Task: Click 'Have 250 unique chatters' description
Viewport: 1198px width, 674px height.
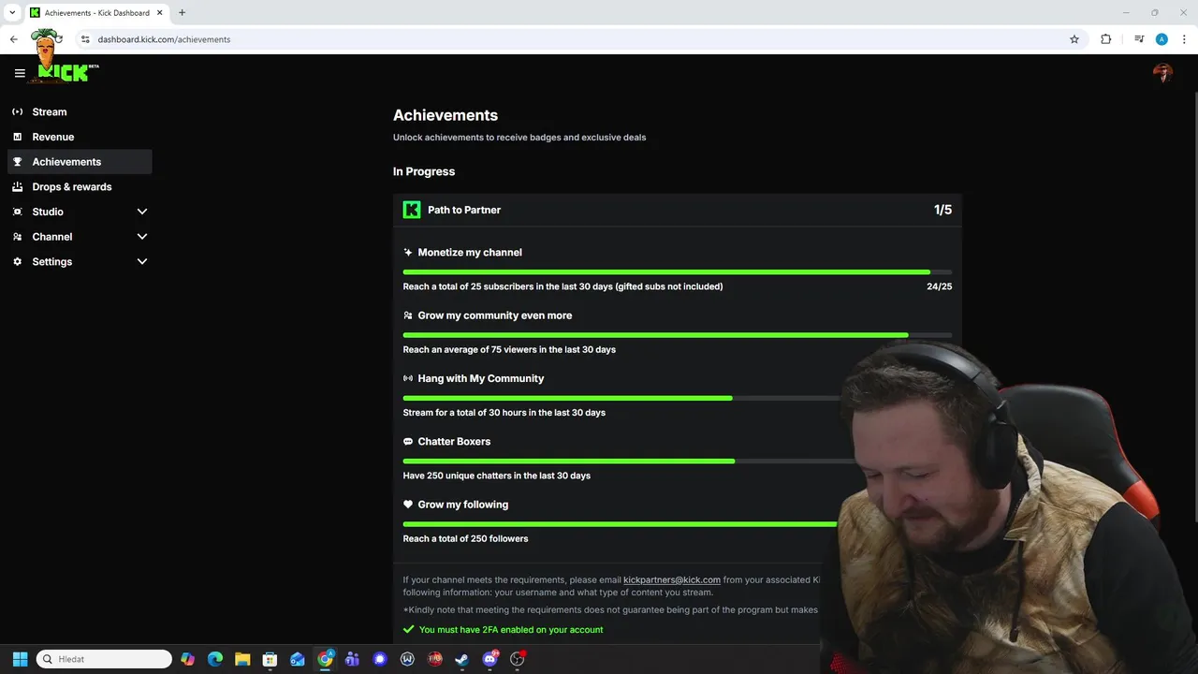Action: (x=497, y=476)
